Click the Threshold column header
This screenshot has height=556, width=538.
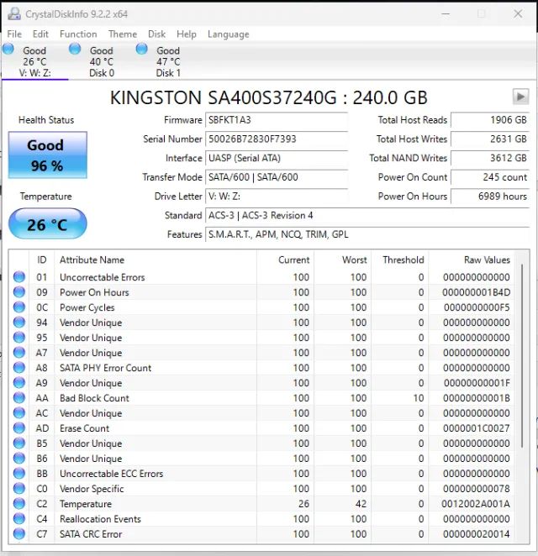pos(400,260)
